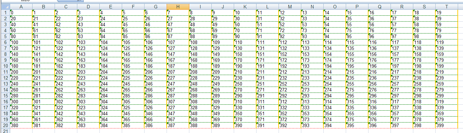The height and width of the screenshot is (133, 463).
Task: Select the cell with value 20
Action: click(x=21, y=19)
